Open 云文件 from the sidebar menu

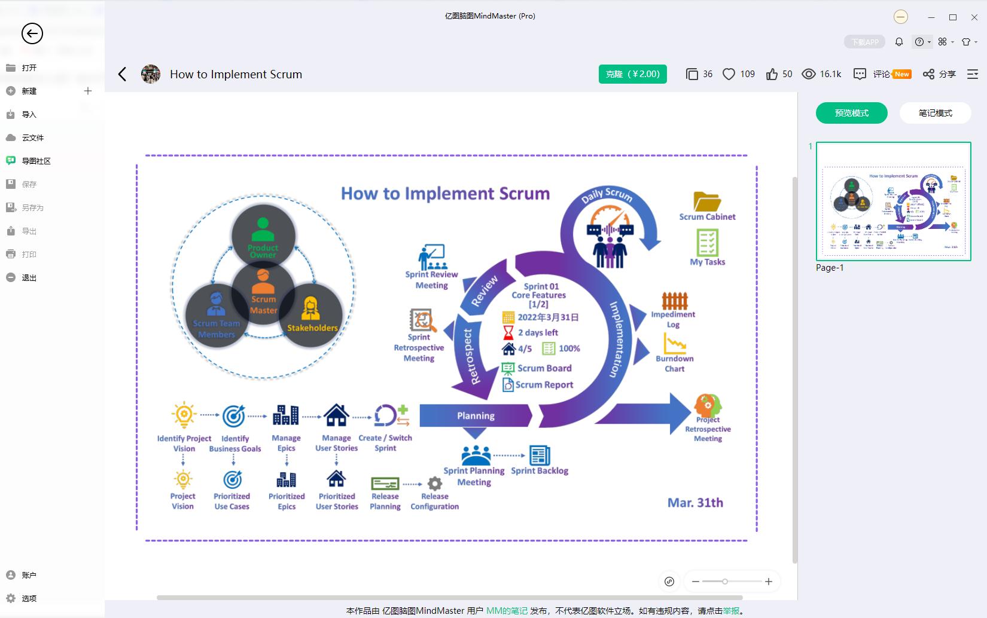33,137
